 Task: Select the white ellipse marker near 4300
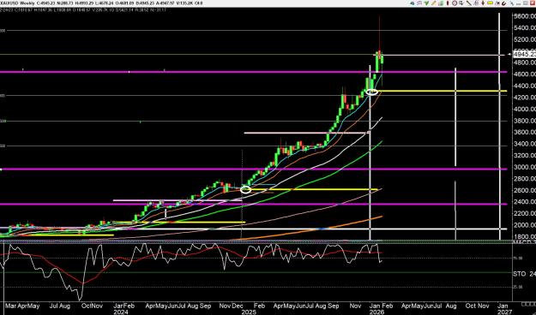point(372,92)
